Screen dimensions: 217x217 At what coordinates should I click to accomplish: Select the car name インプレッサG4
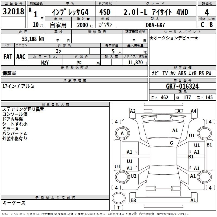(70, 12)
